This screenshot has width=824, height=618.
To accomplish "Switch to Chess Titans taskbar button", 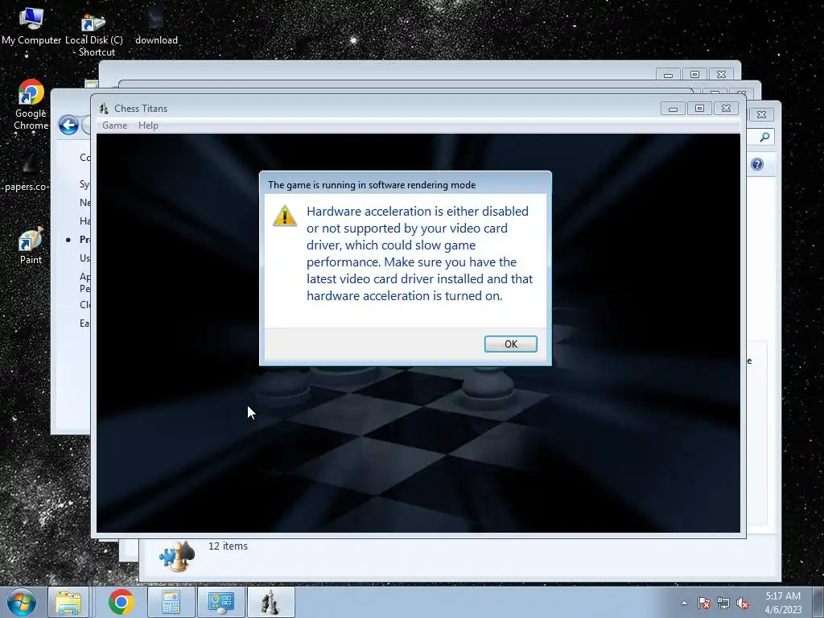I will [x=270, y=602].
